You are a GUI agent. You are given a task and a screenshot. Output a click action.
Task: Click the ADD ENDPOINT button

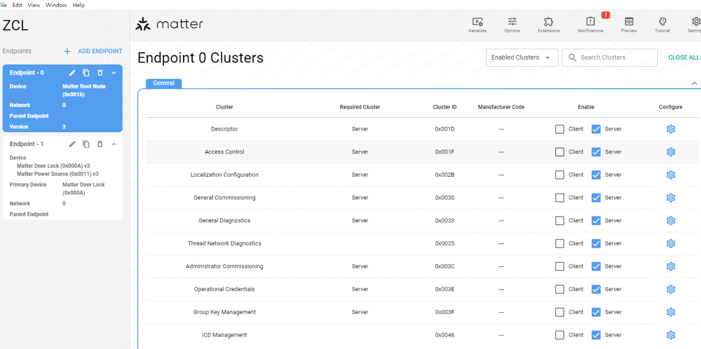coord(93,51)
